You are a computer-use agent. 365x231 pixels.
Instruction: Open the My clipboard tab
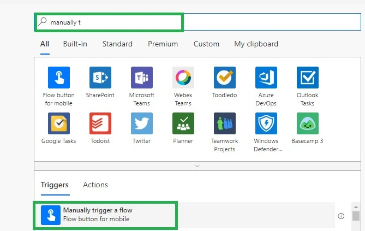256,44
